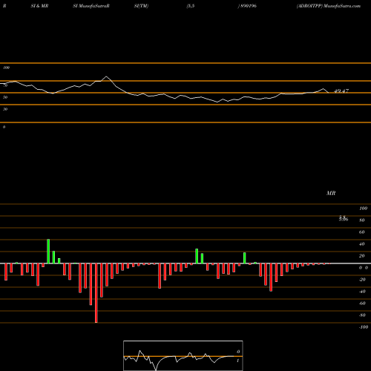Viewport: 371px width, 371px height.
Task: Click the 'MR' panel label
Action: click(x=331, y=193)
